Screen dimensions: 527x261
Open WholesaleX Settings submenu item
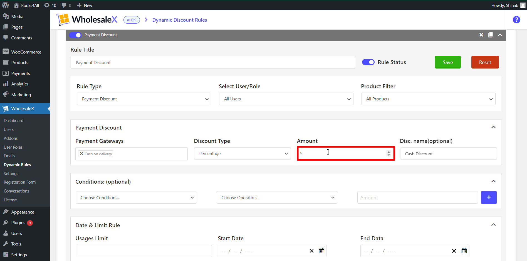pyautogui.click(x=11, y=173)
